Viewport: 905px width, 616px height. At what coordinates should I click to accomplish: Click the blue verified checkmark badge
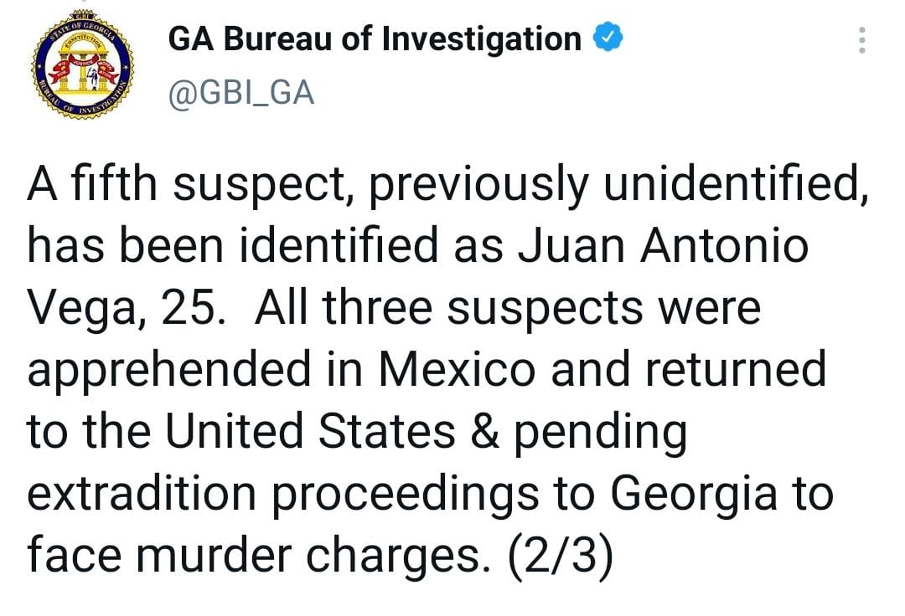point(608,38)
